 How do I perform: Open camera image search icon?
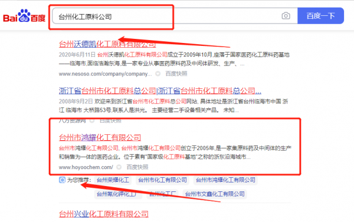[286, 16]
